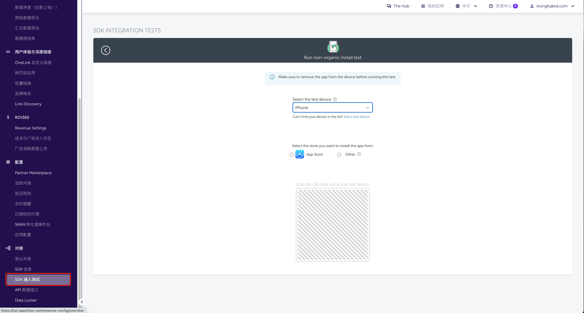Select SDK 接入测试 in the sidebar
The height and width of the screenshot is (313, 584).
38,280
